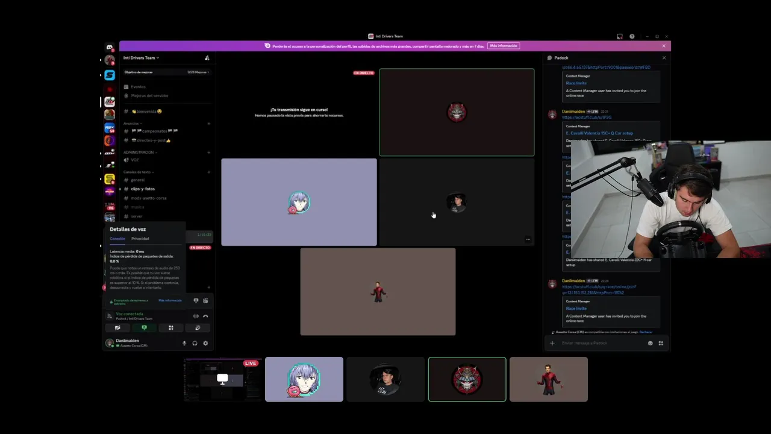The width and height of the screenshot is (771, 434).
Task: Close the Padock chat side panel
Action: (664, 58)
